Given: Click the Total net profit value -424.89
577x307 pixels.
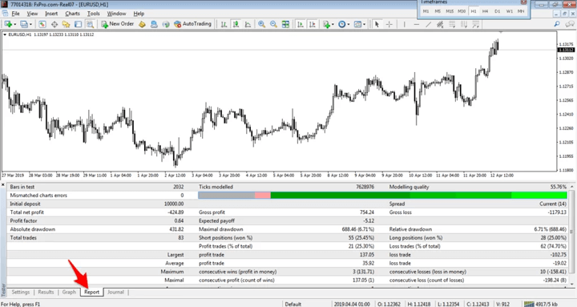Looking at the screenshot, I should coord(175,212).
